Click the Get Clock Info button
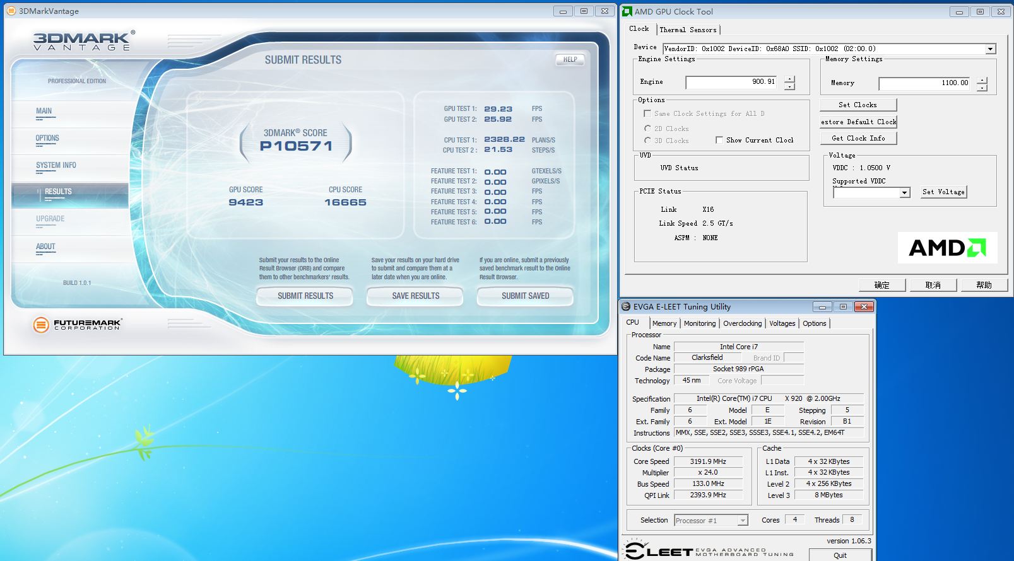 click(858, 138)
